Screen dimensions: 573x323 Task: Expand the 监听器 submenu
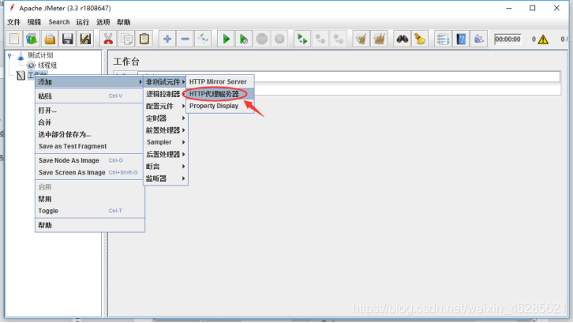(166, 178)
